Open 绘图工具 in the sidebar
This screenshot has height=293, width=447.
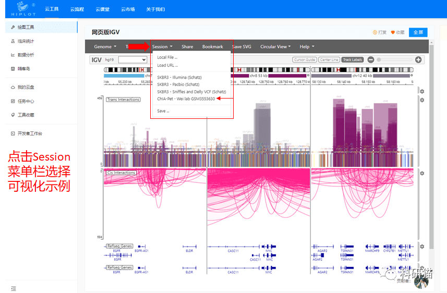pyautogui.click(x=26, y=27)
